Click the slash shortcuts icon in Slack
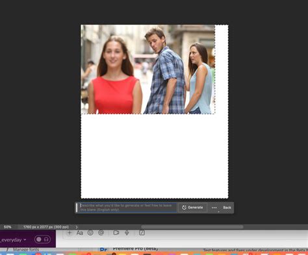The image size is (308, 255). [142, 233]
